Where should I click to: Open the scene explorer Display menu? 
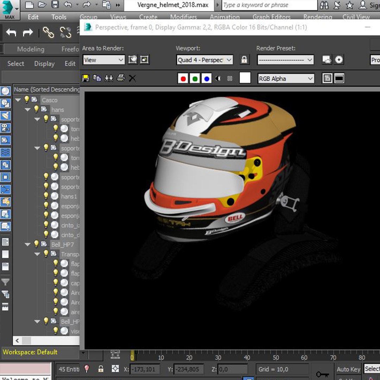(44, 64)
